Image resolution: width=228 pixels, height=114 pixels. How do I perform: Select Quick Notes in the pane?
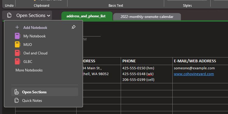point(32,101)
